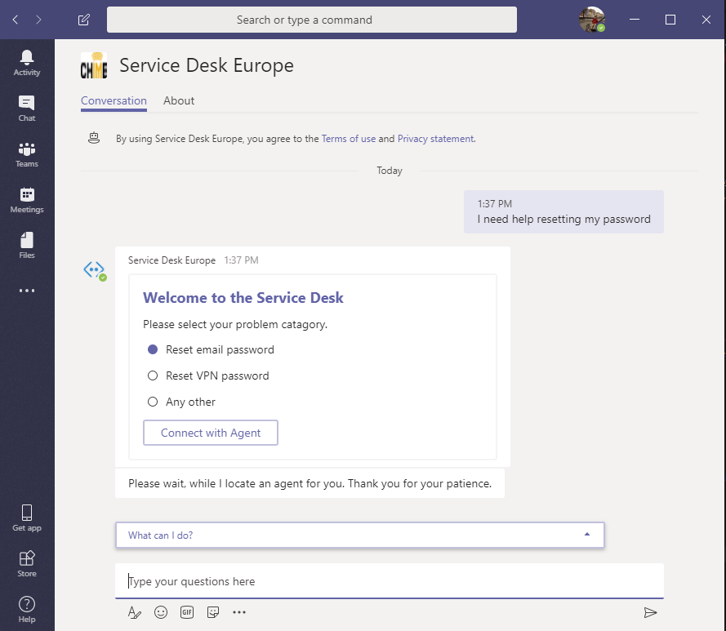Open the Activity feed
Viewport: 726px width, 631px height.
[27, 63]
